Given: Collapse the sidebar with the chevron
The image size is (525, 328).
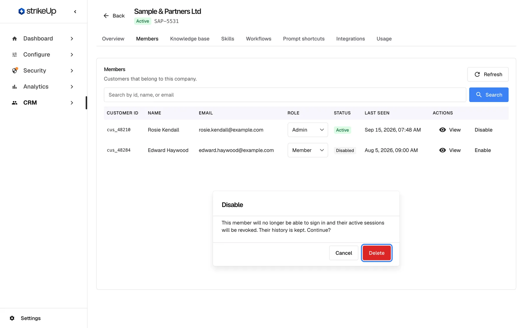Looking at the screenshot, I should tap(75, 12).
